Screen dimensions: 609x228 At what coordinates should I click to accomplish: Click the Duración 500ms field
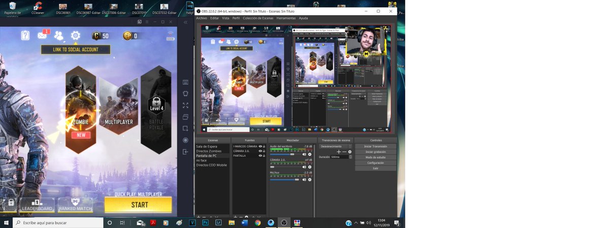pyautogui.click(x=339, y=157)
